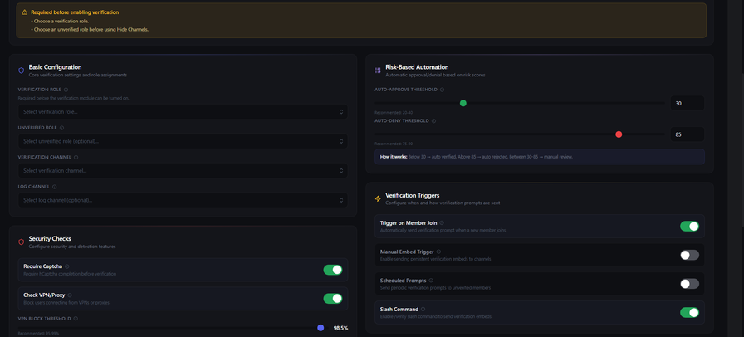Click the red Auto-Deny Threshold slider handle
The height and width of the screenshot is (337, 744).
[x=619, y=134]
